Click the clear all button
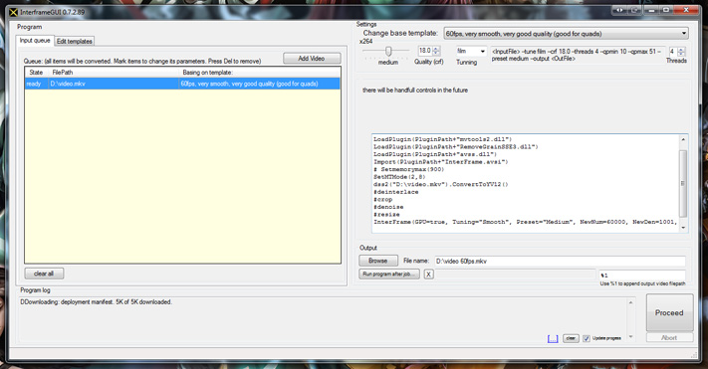The height and width of the screenshot is (369, 708). (x=44, y=274)
